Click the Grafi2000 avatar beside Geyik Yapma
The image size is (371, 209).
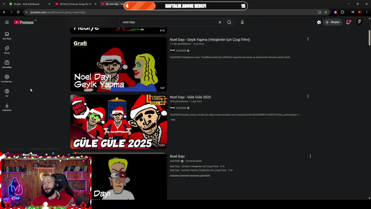[172, 51]
